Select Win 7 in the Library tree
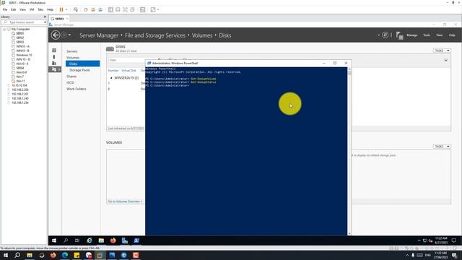 pos(19,77)
